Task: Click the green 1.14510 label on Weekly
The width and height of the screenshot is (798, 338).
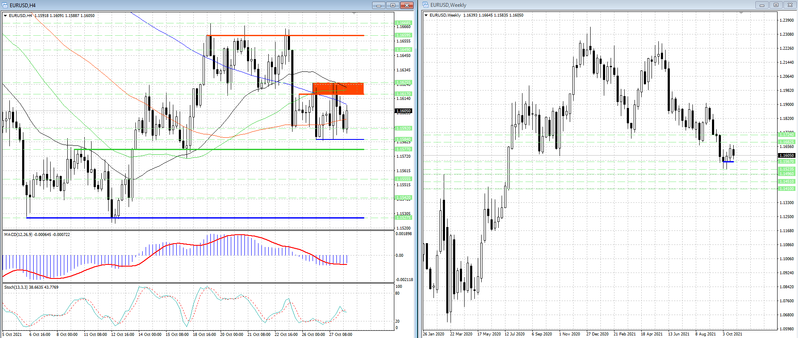Action: pos(787,182)
